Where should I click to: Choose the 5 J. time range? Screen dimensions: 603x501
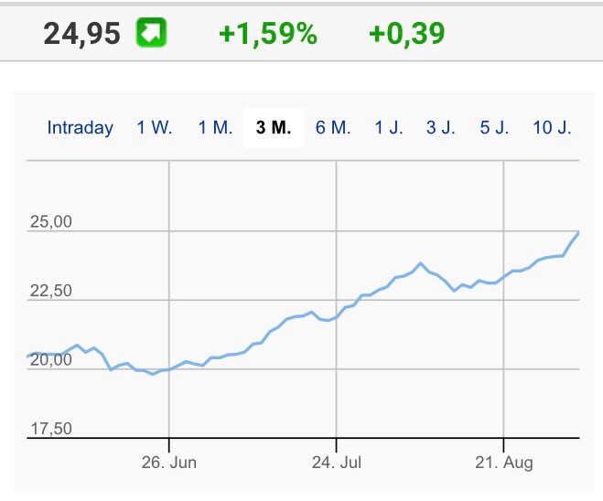point(494,127)
